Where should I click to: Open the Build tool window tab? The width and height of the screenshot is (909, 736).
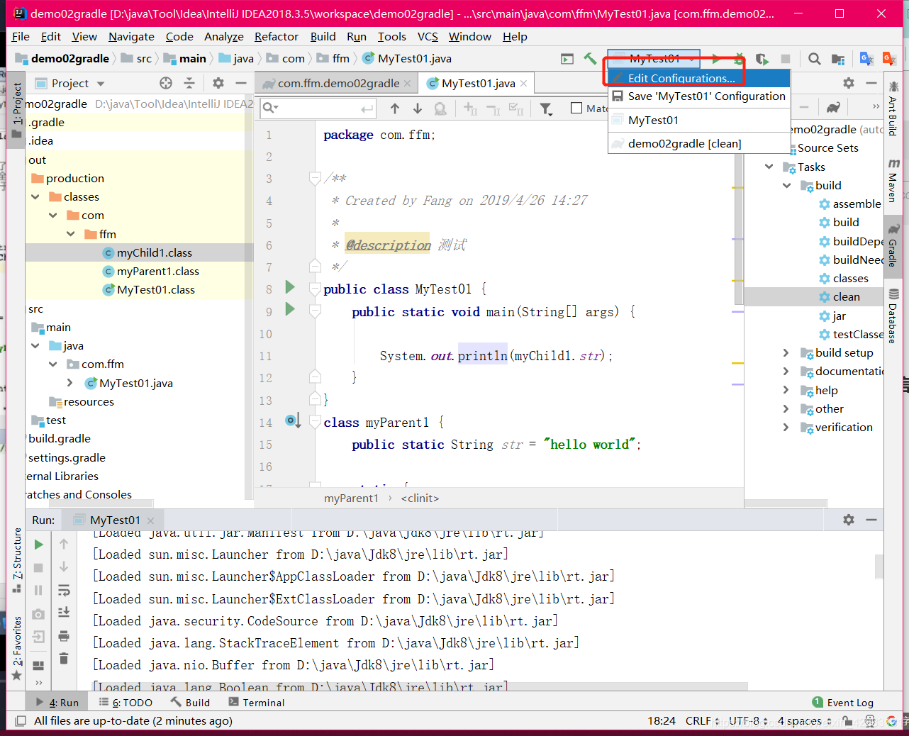(190, 702)
